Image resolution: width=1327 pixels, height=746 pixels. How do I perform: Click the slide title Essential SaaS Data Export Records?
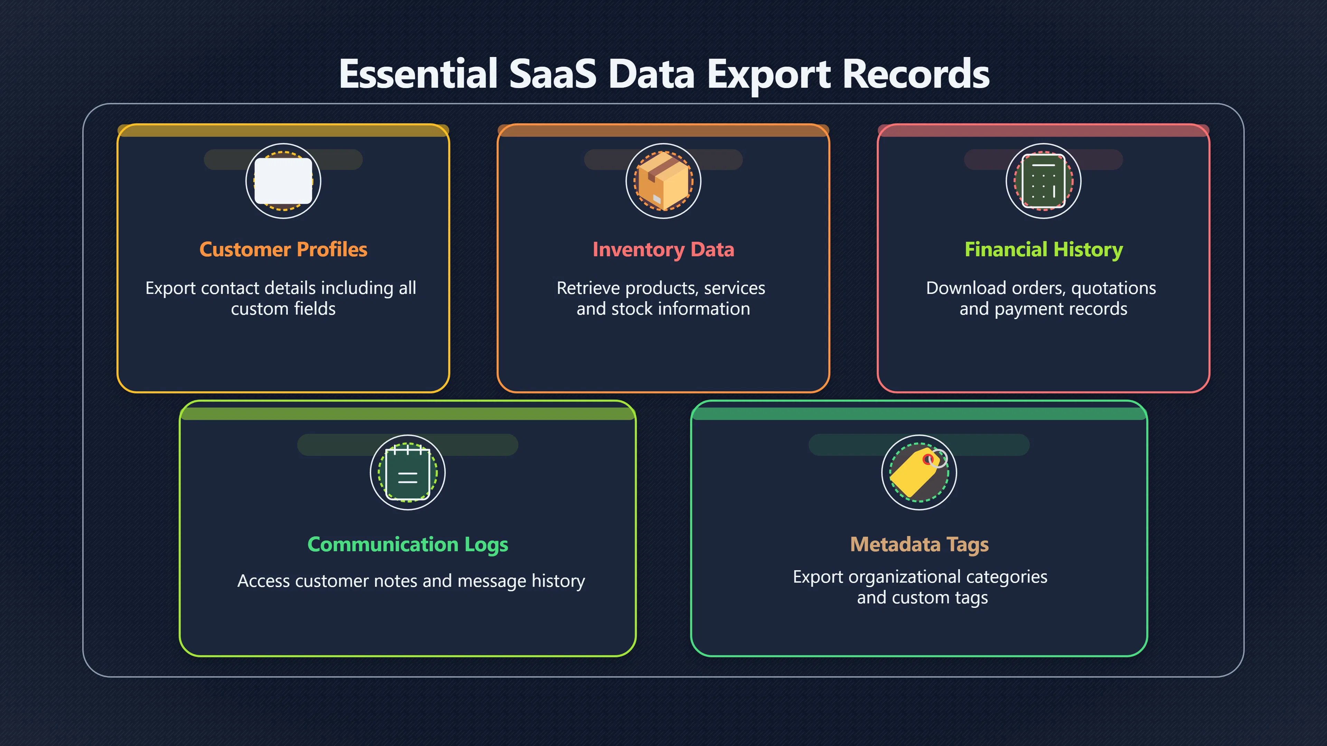(x=664, y=75)
